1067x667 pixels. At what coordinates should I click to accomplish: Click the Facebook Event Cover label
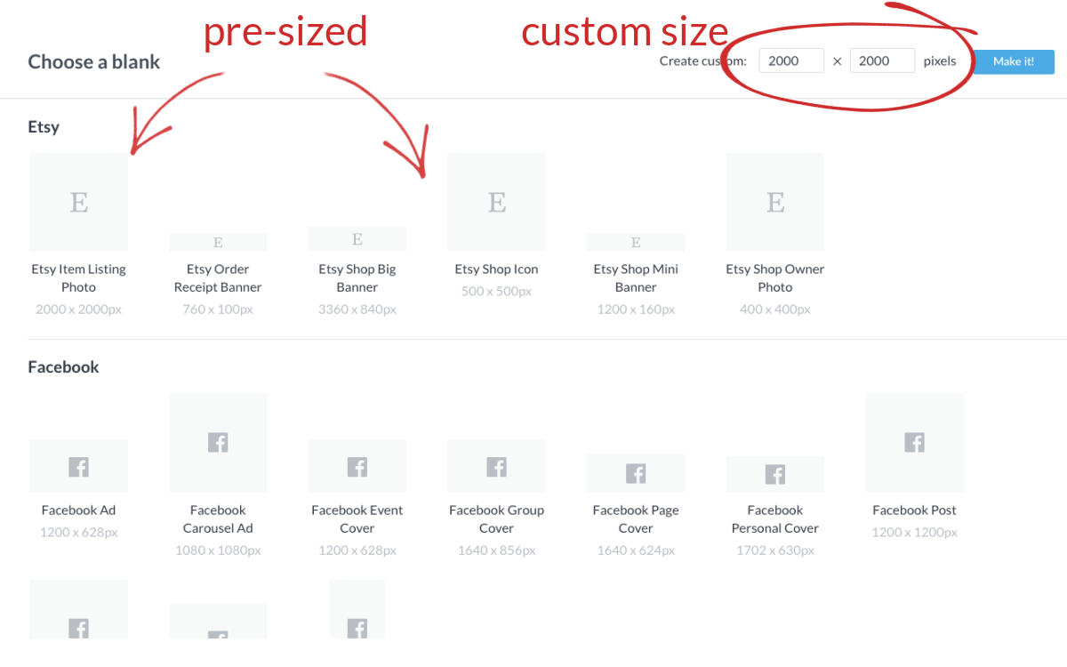pyautogui.click(x=357, y=519)
